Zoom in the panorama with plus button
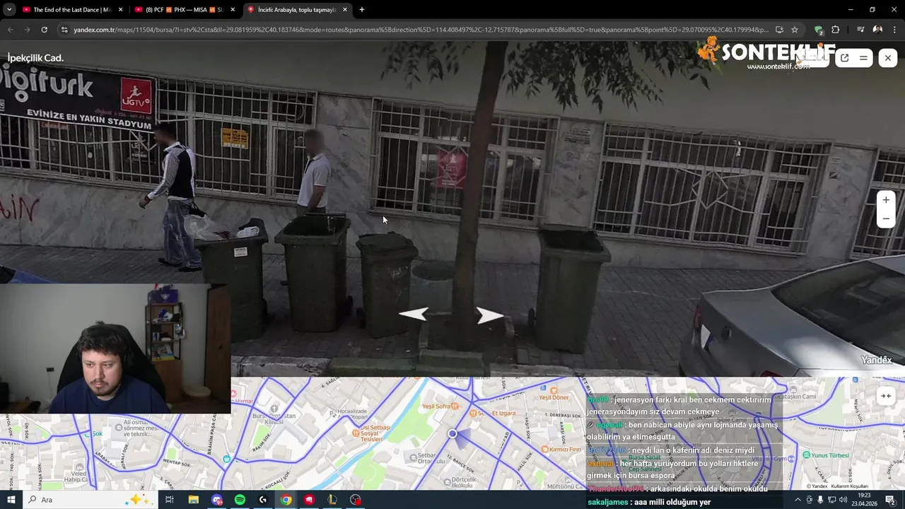This screenshot has height=509, width=905. [x=886, y=200]
